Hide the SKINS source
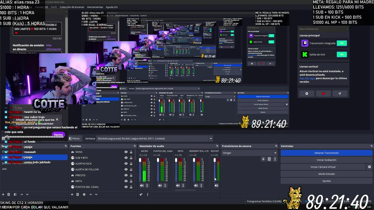 coord(126,152)
